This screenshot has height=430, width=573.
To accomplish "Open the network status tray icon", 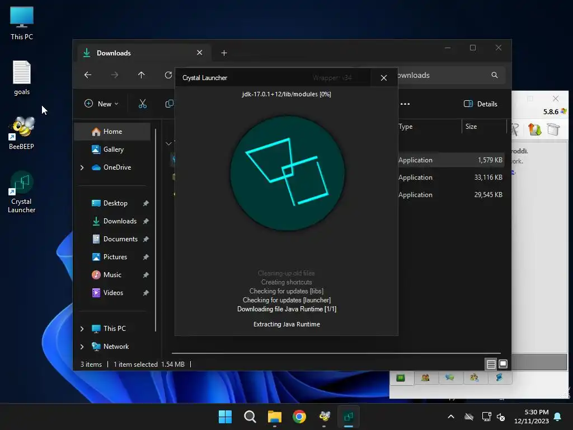I will [486, 417].
